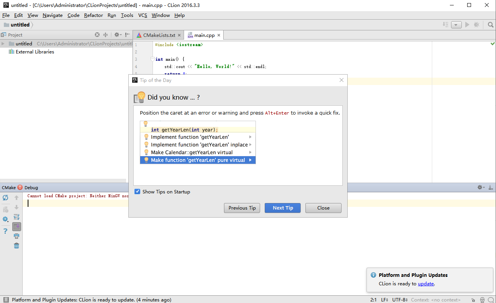The image size is (496, 303).
Task: Click Collapse All icon in Project panel
Action: (105, 35)
